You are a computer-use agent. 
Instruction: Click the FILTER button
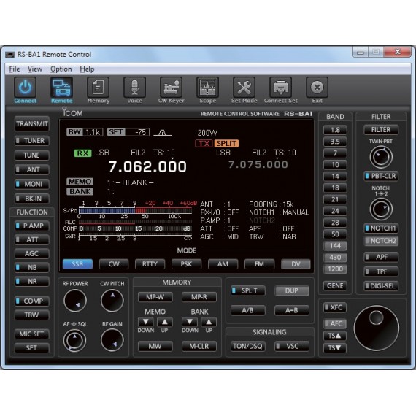point(381,130)
